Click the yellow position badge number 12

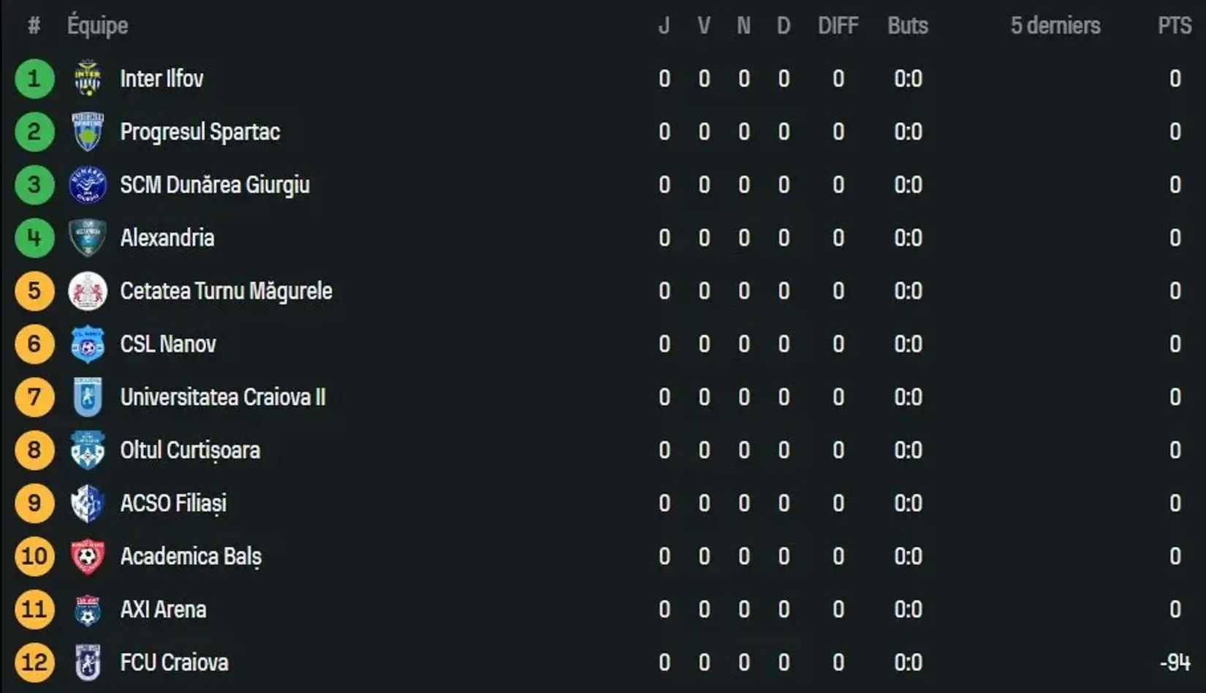point(34,662)
